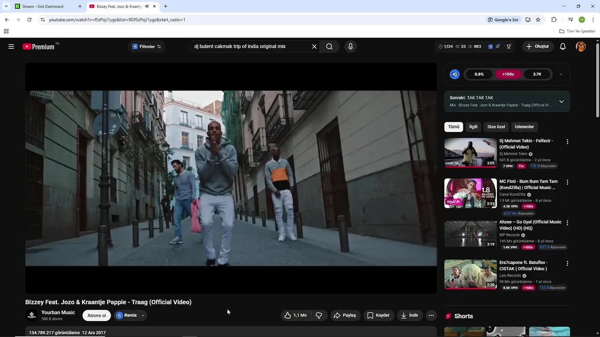This screenshot has width=600, height=337.
Task: Click install app icon in address bar
Action: pyautogui.click(x=528, y=20)
